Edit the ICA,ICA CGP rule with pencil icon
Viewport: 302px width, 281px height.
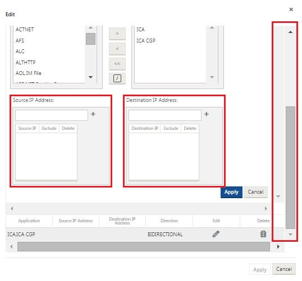pos(216,234)
